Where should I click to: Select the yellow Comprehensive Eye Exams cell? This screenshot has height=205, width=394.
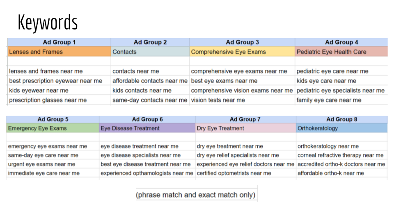[242, 52]
